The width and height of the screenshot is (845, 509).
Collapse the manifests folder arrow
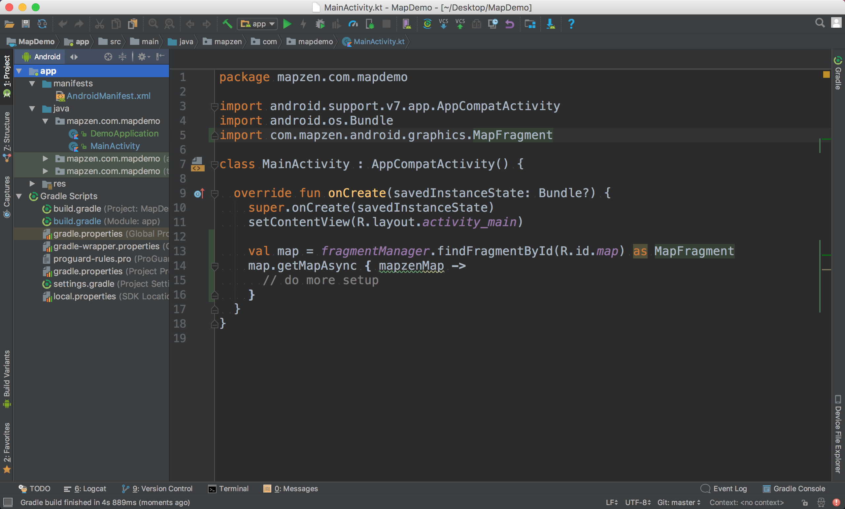coord(32,83)
